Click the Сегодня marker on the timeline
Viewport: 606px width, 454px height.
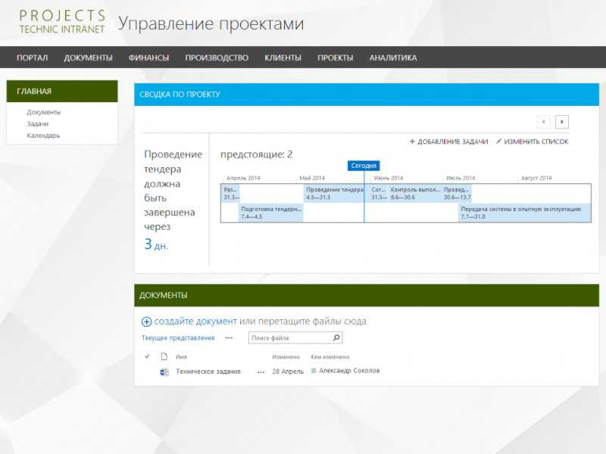[364, 165]
